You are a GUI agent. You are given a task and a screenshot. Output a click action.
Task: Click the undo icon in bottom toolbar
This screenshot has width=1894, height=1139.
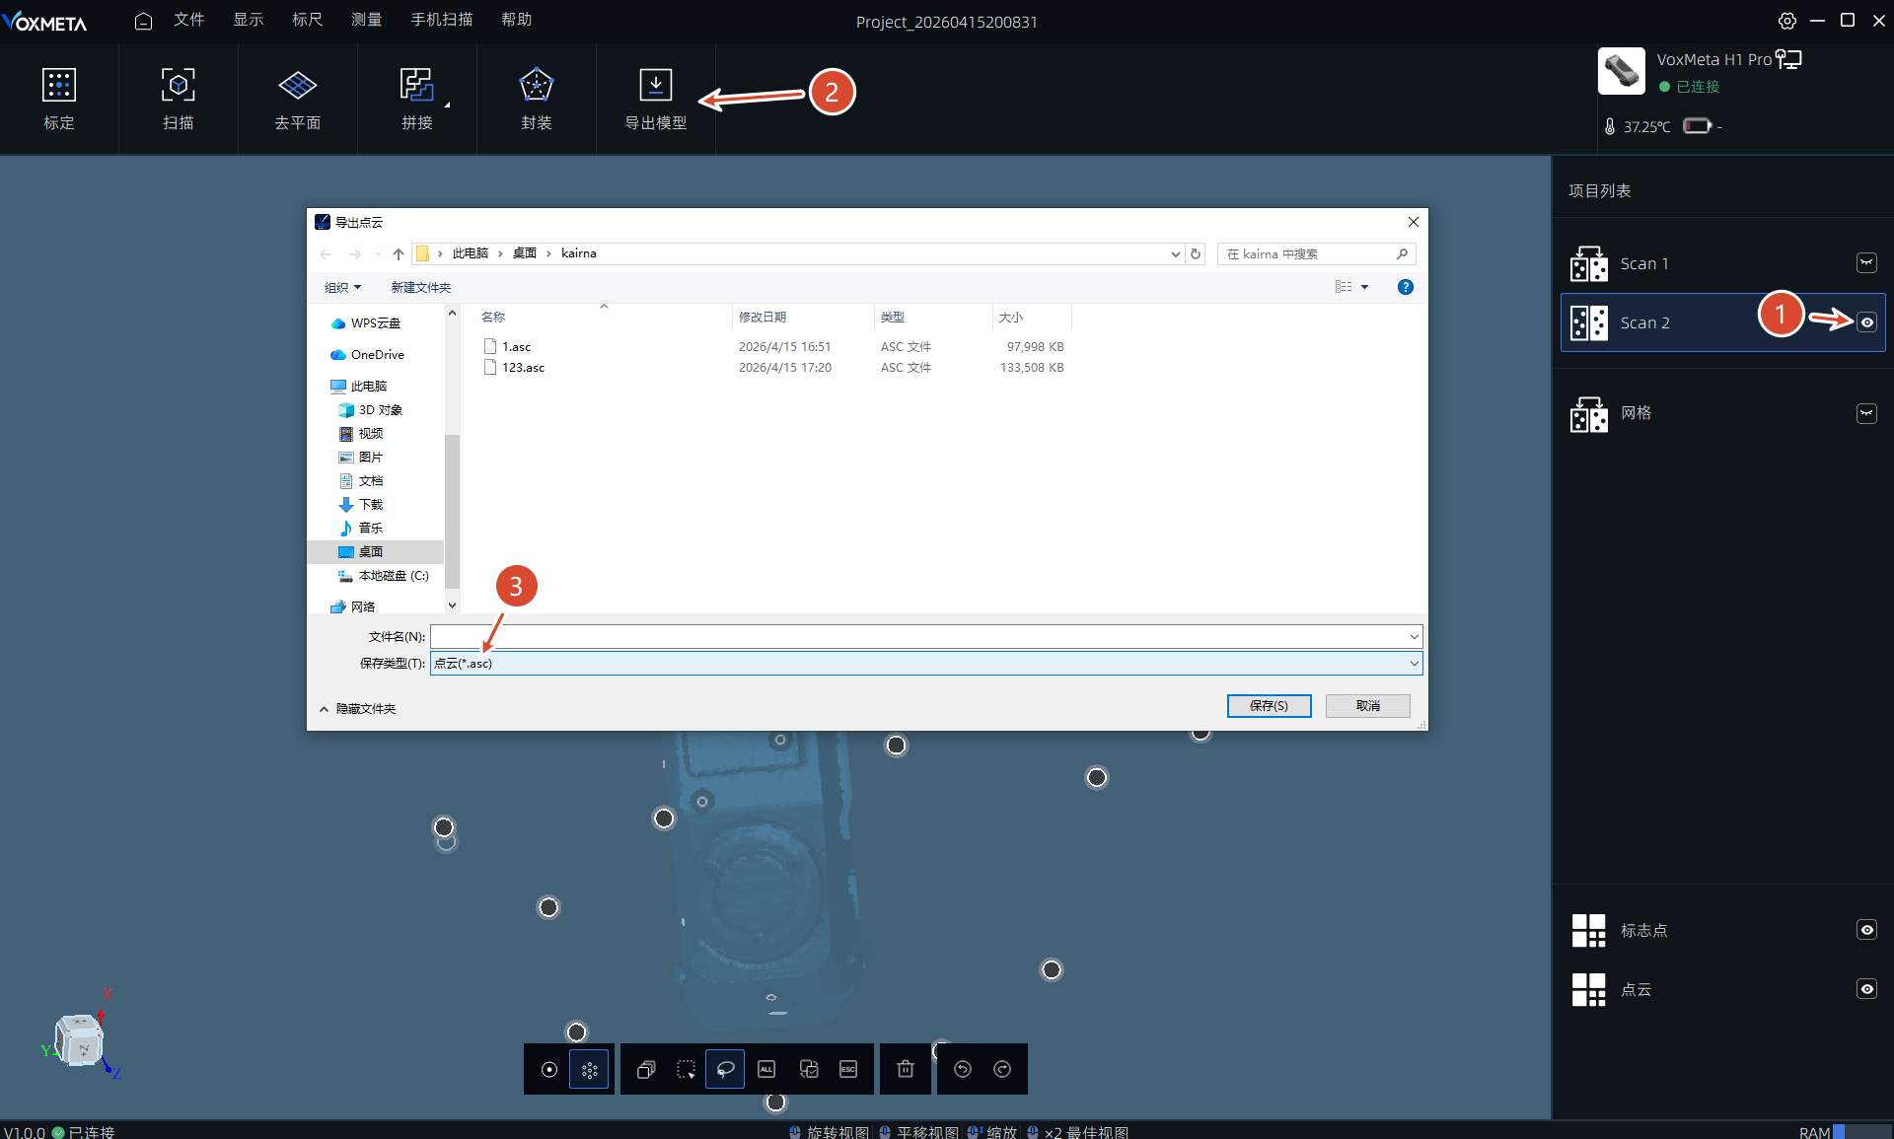click(963, 1069)
